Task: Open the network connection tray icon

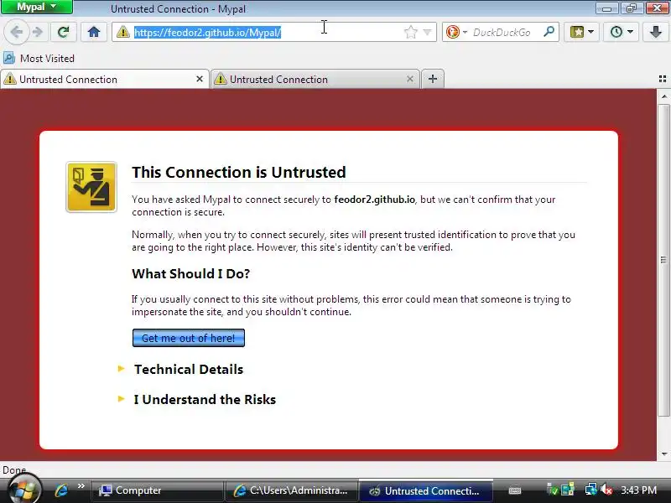Action: pos(590,490)
